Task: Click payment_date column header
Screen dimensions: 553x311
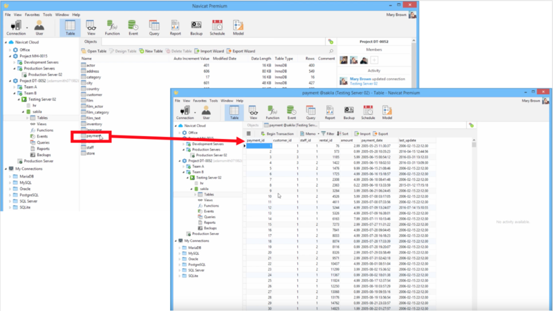Action: pyautogui.click(x=372, y=140)
